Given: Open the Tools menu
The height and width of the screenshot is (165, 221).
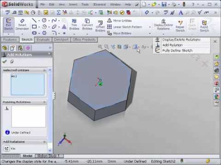Looking at the screenshot, I should tap(85, 5).
